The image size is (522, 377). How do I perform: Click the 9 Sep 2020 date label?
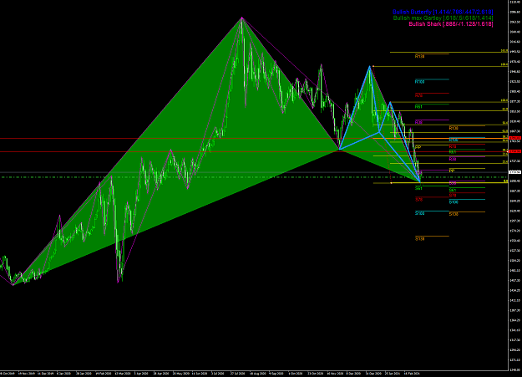[x=276, y=374]
